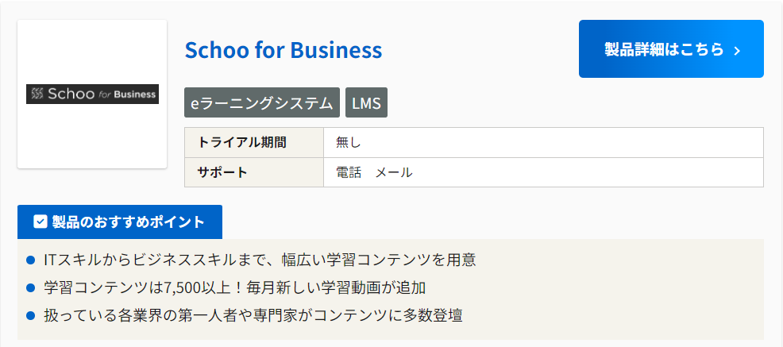Click the メール support option text
The height and width of the screenshot is (347, 783).
(394, 172)
